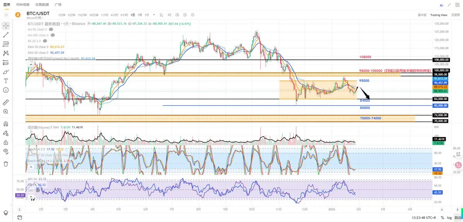Select the brush drawing tool

[x=6, y=71]
